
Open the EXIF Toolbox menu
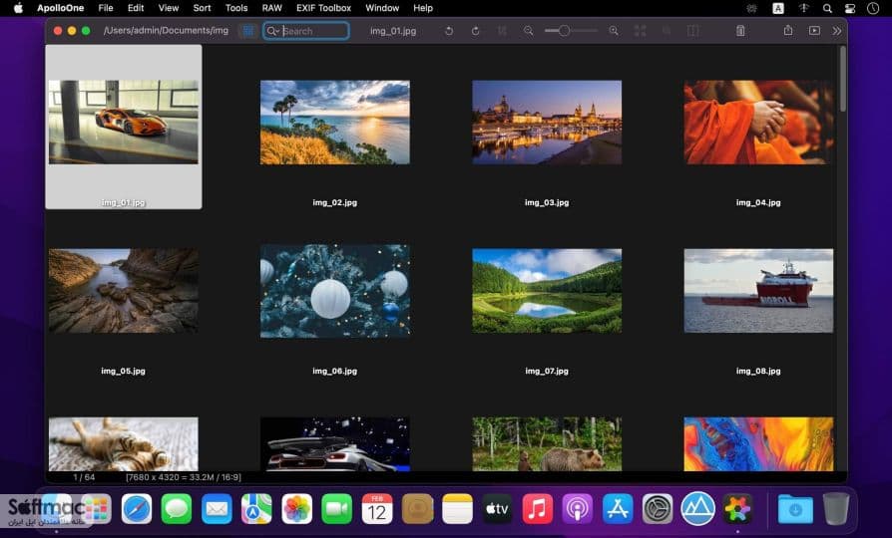coord(323,8)
